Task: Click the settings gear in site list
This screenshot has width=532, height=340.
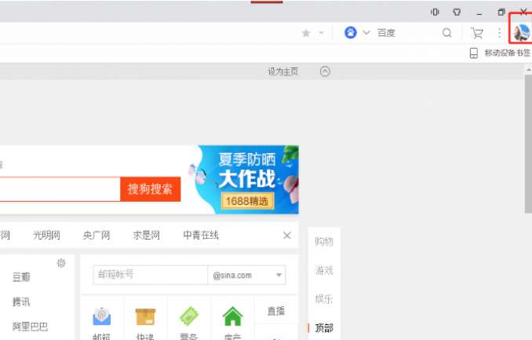Action: (61, 263)
